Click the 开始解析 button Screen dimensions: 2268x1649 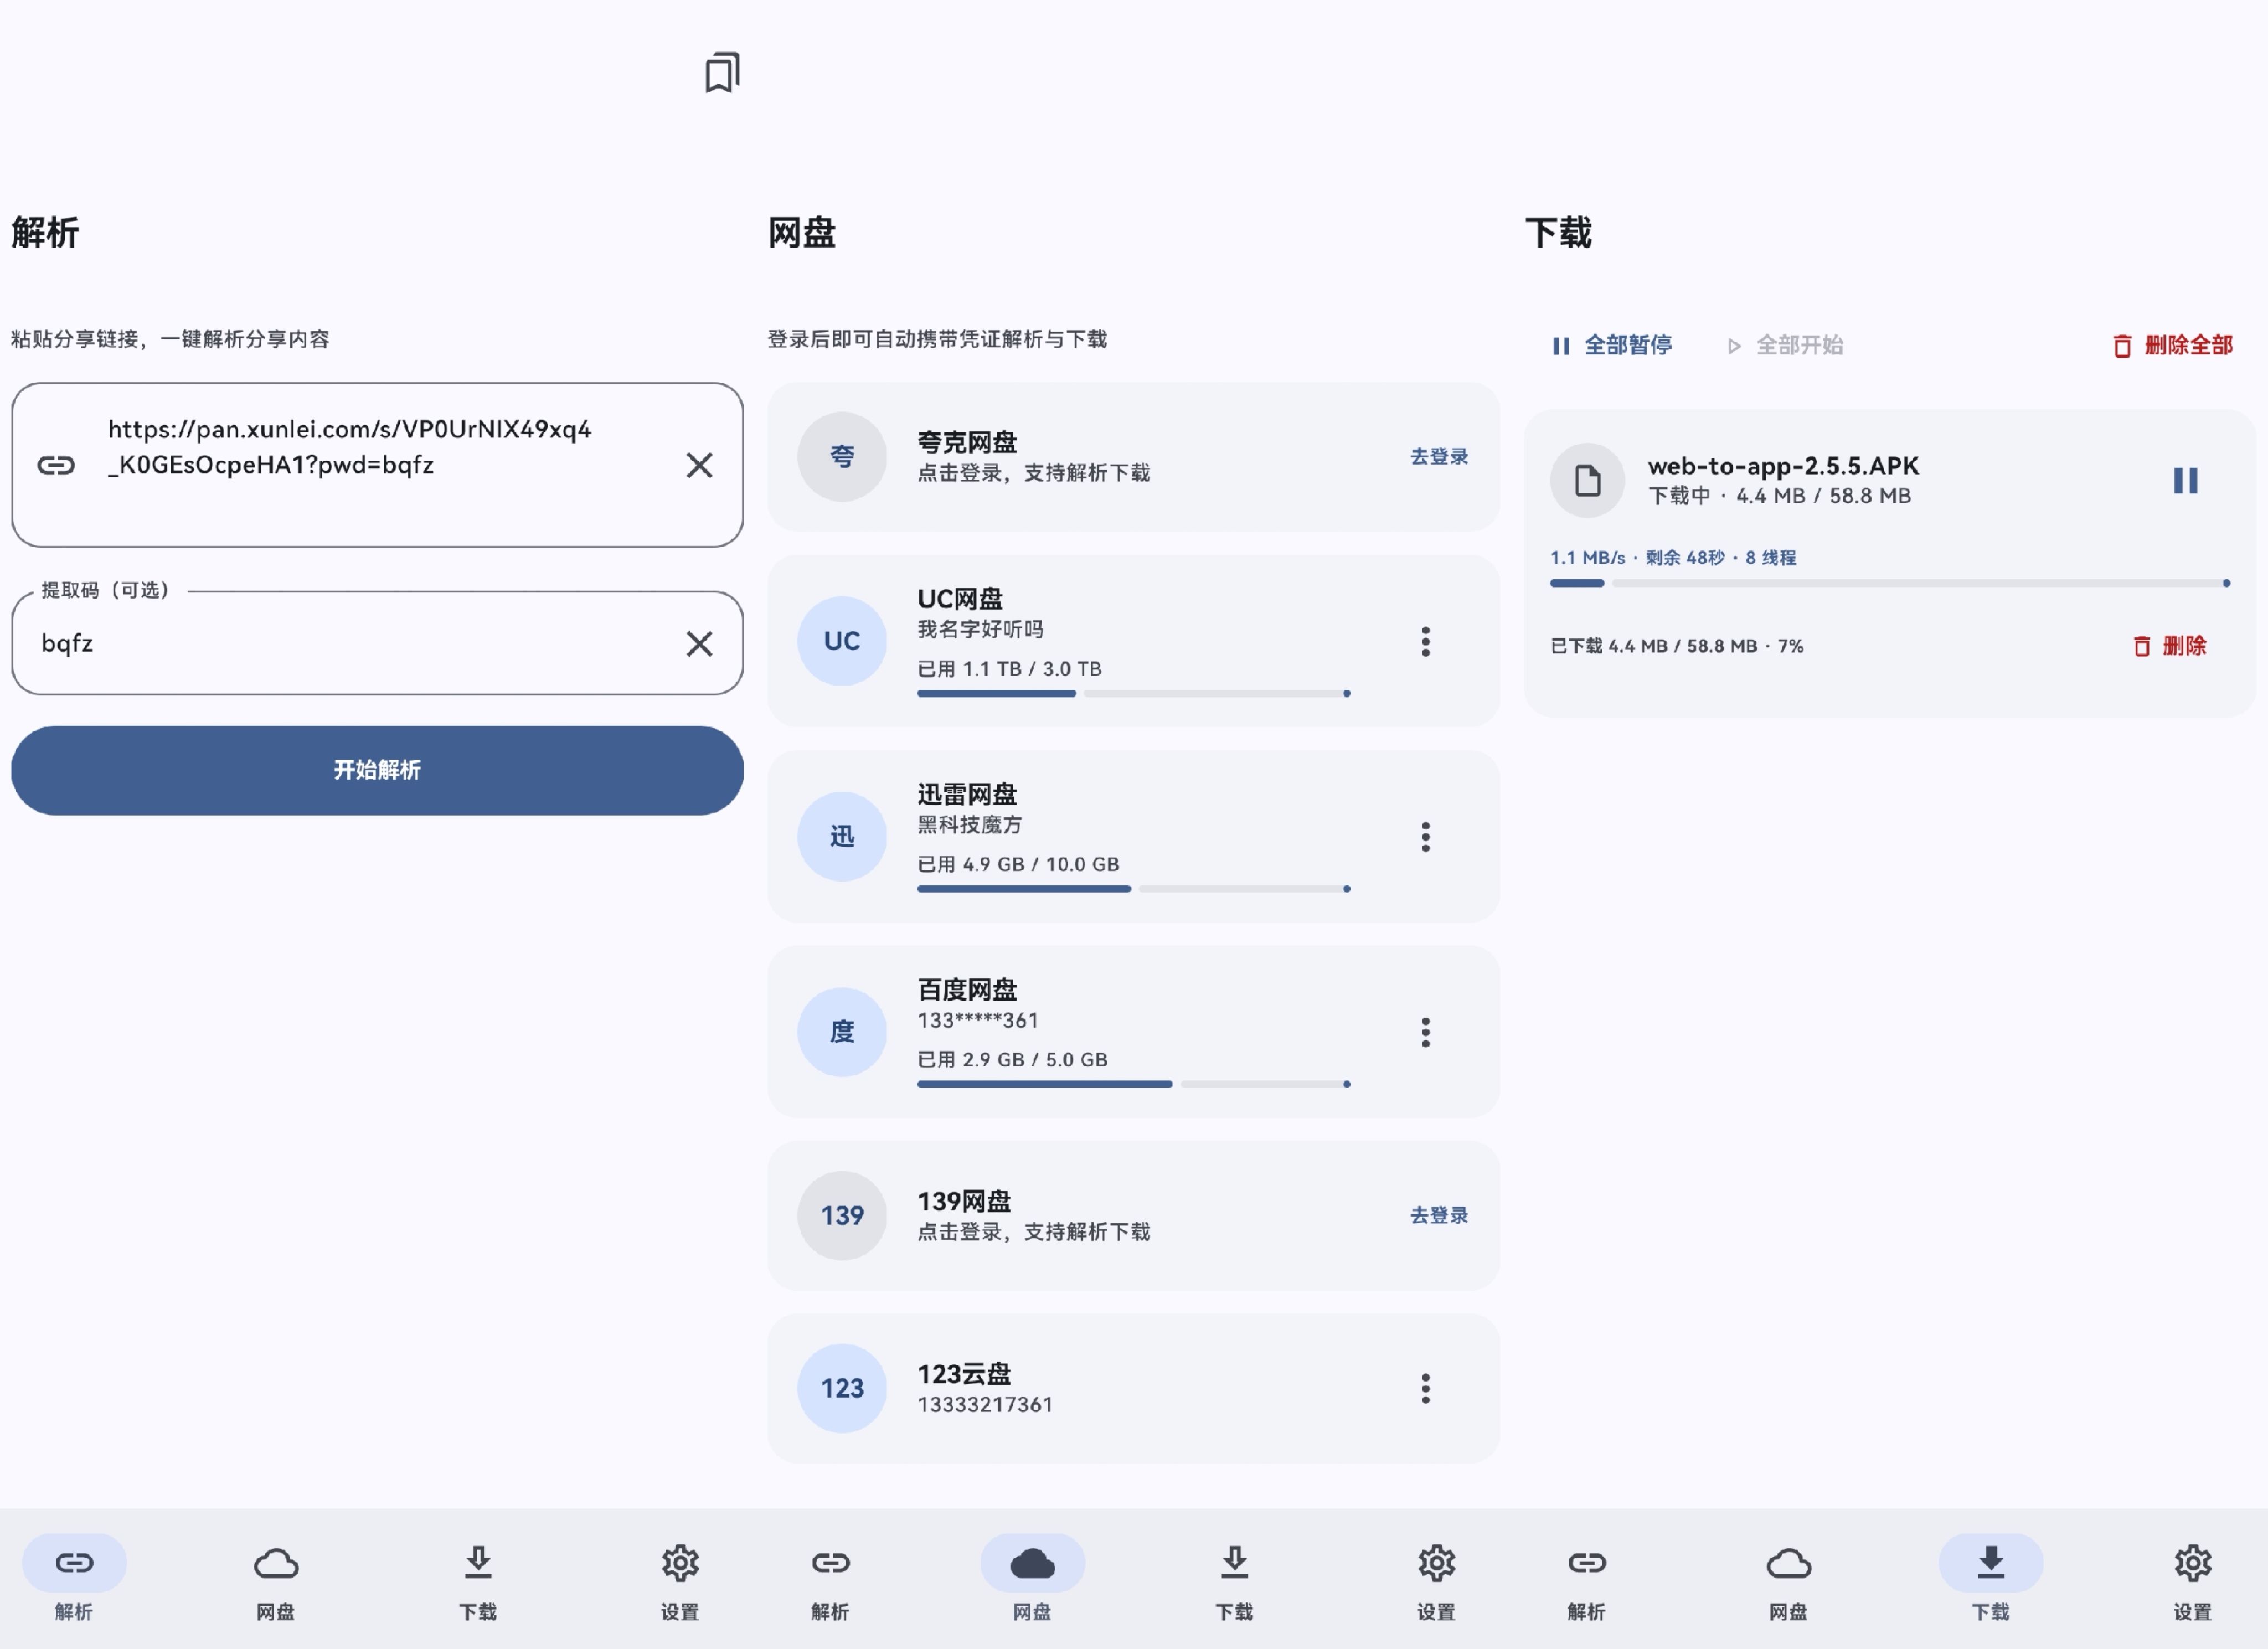(377, 770)
